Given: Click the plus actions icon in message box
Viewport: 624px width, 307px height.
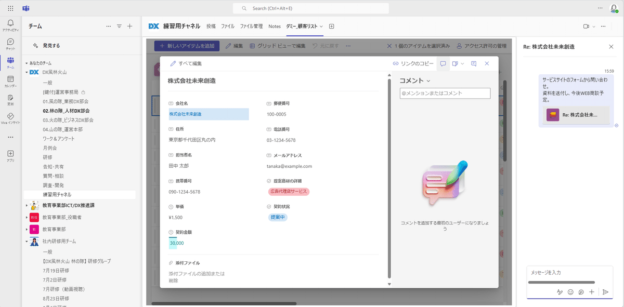Looking at the screenshot, I should 592,292.
